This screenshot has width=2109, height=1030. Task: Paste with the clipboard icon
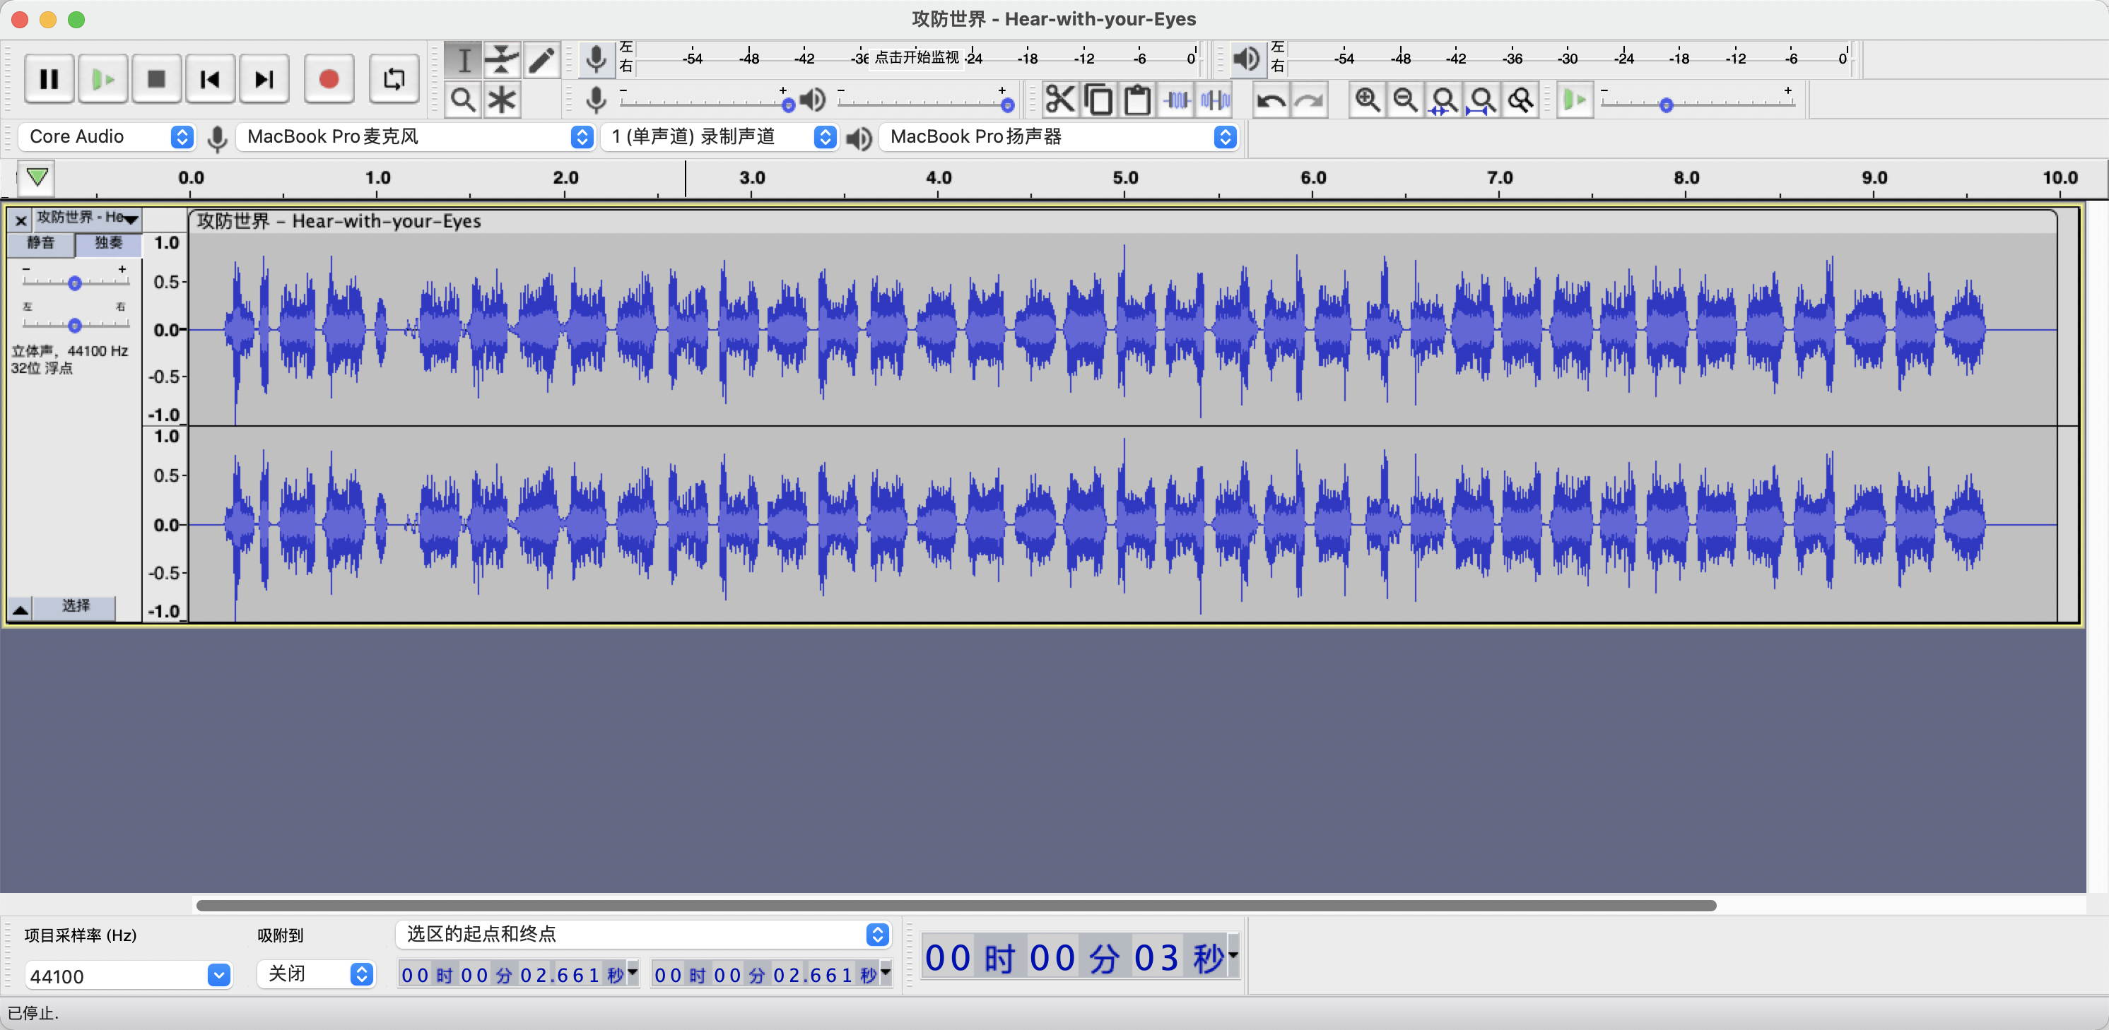(x=1137, y=100)
